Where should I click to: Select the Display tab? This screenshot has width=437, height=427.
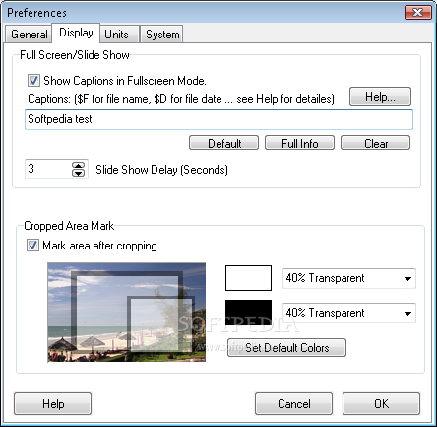(76, 33)
